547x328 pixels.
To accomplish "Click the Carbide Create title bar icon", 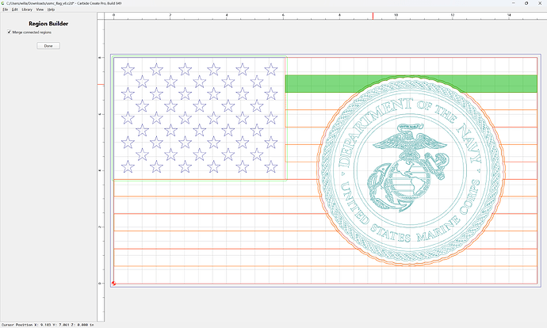I will pyautogui.click(x=3, y=3).
